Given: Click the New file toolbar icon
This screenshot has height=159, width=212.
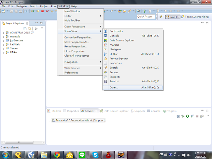Looking at the screenshot, I should point(4,11).
